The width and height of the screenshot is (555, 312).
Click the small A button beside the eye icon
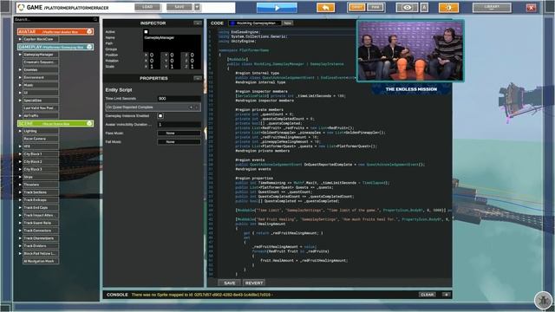coord(424,8)
